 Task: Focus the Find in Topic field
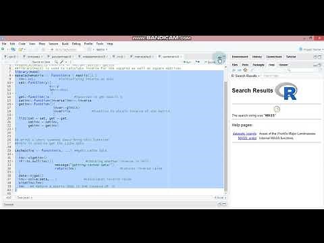click(x=271, y=76)
